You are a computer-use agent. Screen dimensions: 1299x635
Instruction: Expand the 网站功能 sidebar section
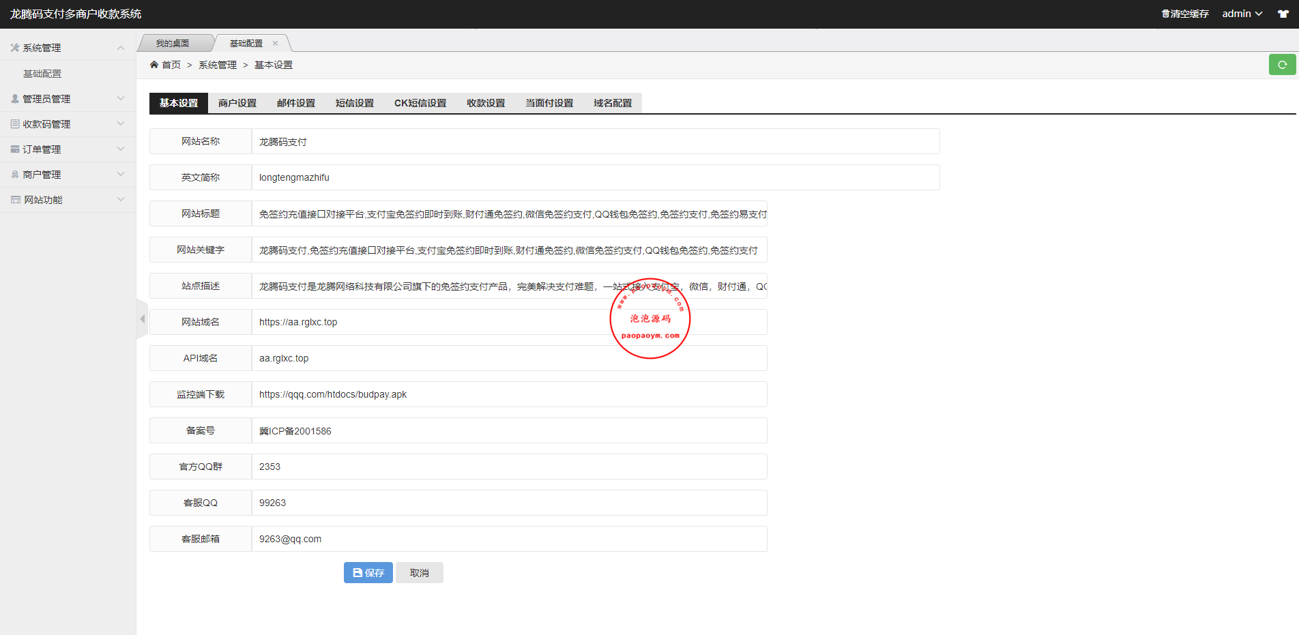[x=68, y=200]
